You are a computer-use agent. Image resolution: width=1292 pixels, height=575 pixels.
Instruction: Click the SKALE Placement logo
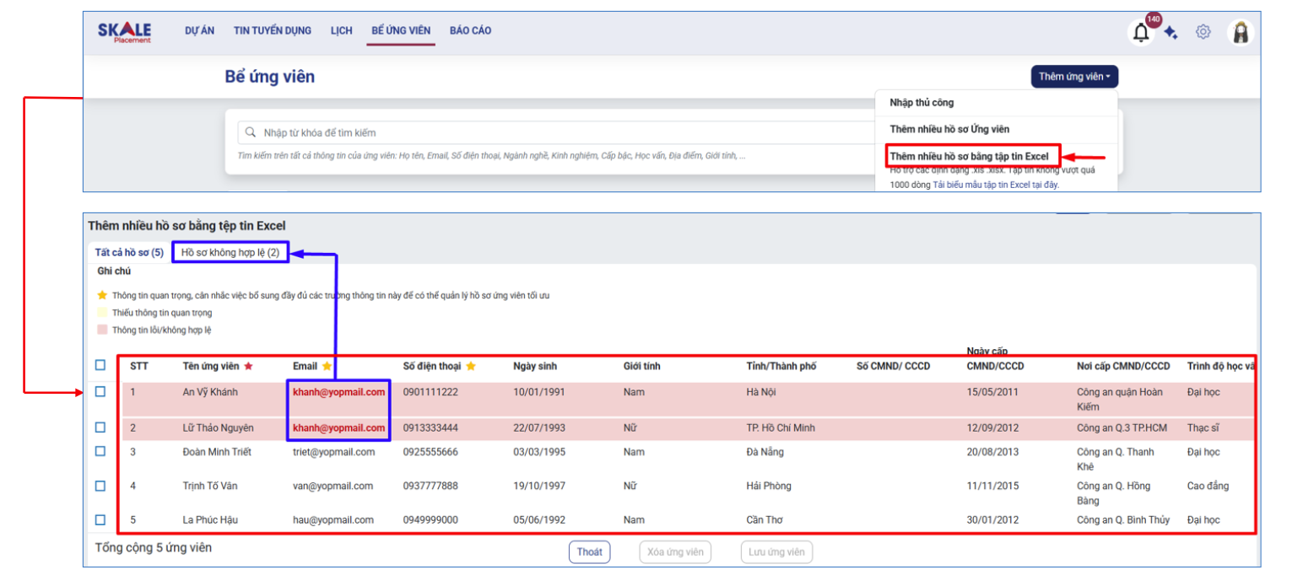(x=124, y=32)
